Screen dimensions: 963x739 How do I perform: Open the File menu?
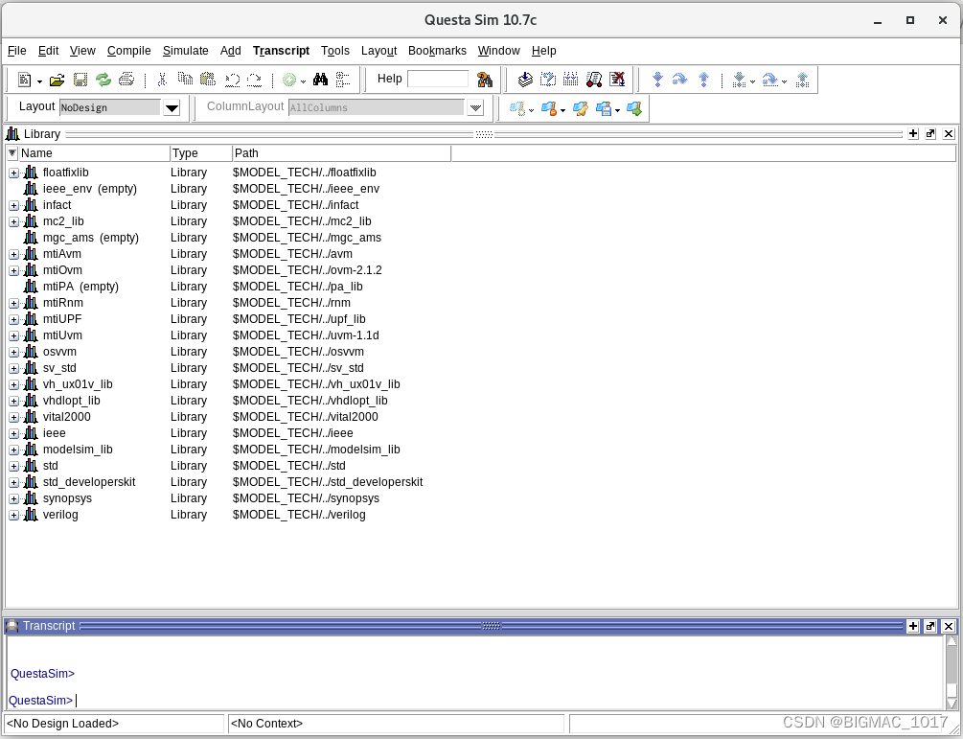click(16, 51)
